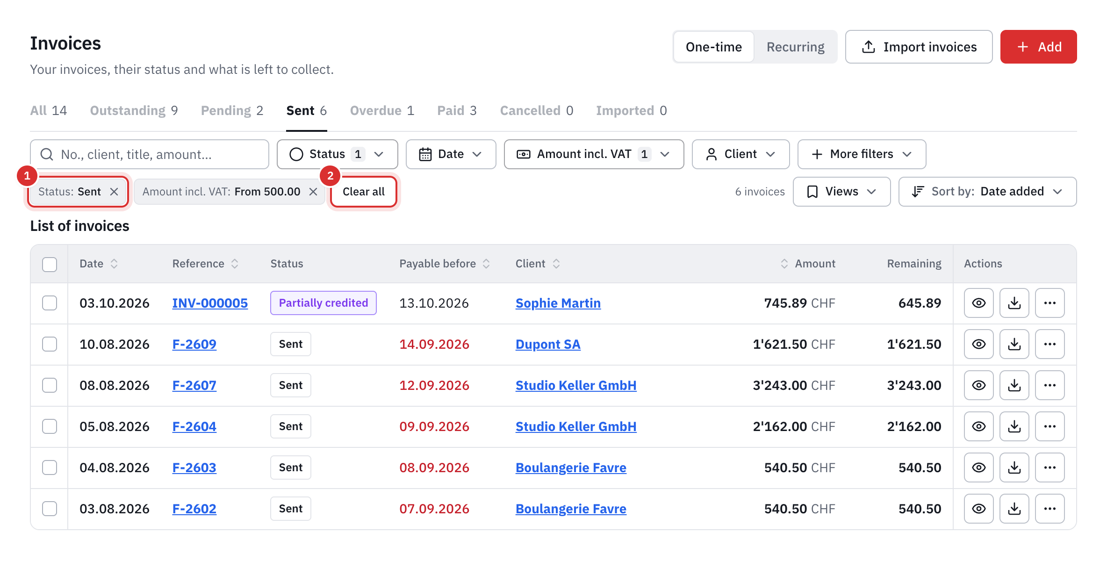Image resolution: width=1107 pixels, height=561 pixels.
Task: Open the Views dropdown
Action: coord(841,192)
